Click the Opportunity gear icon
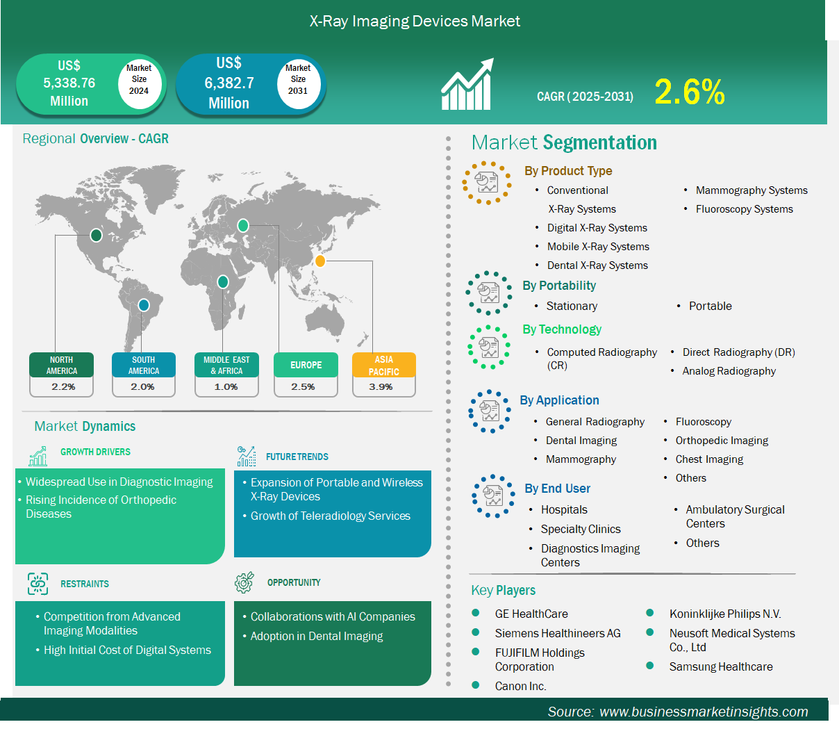 pyautogui.click(x=244, y=582)
